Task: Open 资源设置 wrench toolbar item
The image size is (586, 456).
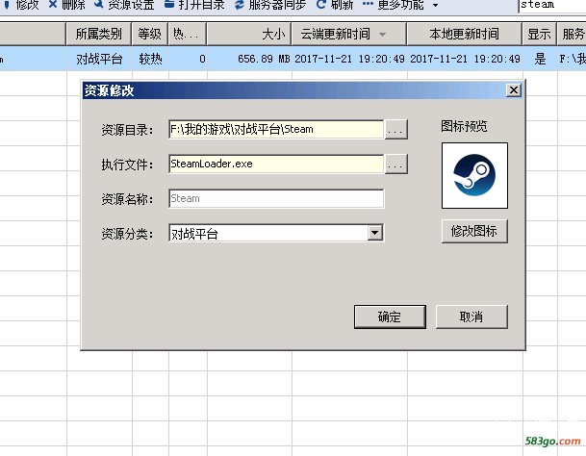Action: (99, 4)
